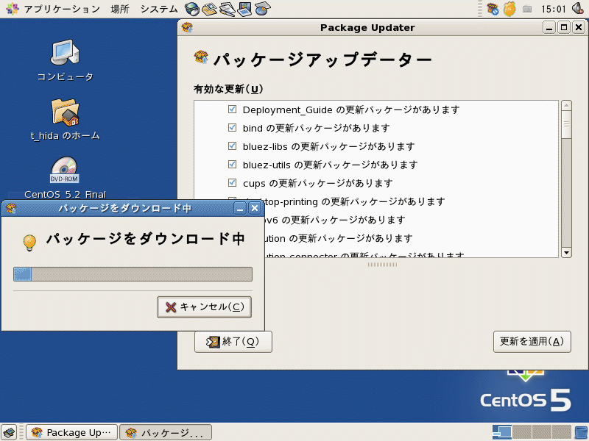Screen dimensions: 589x441
Task: Launch the web browser from the top panel
Action: point(192,9)
